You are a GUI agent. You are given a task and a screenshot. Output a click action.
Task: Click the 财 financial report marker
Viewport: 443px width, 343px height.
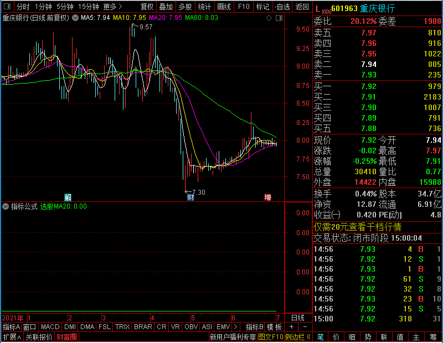coord(190,198)
